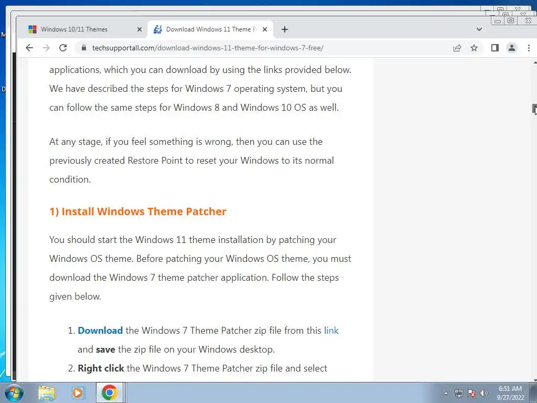This screenshot has width=537, height=403.
Task: Click heading Install Windows Theme Patcher
Action: pos(138,211)
